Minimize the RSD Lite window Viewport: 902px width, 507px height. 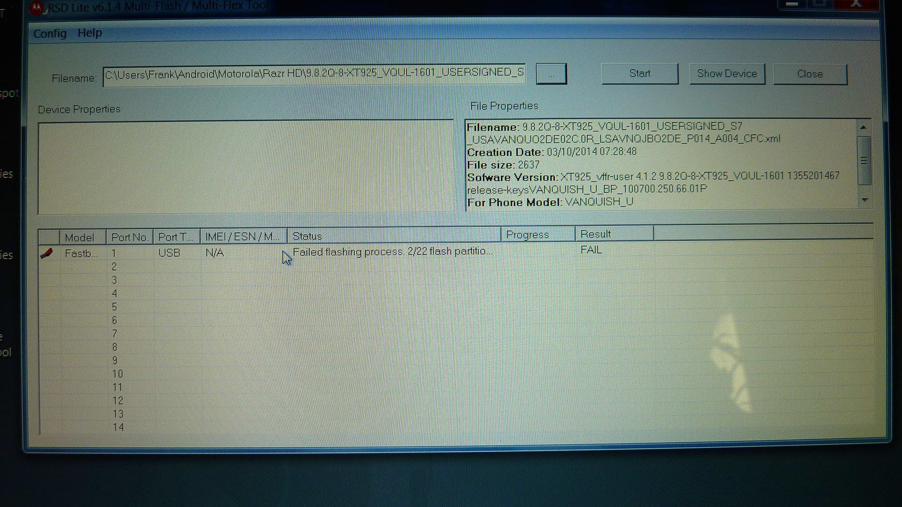[792, 4]
